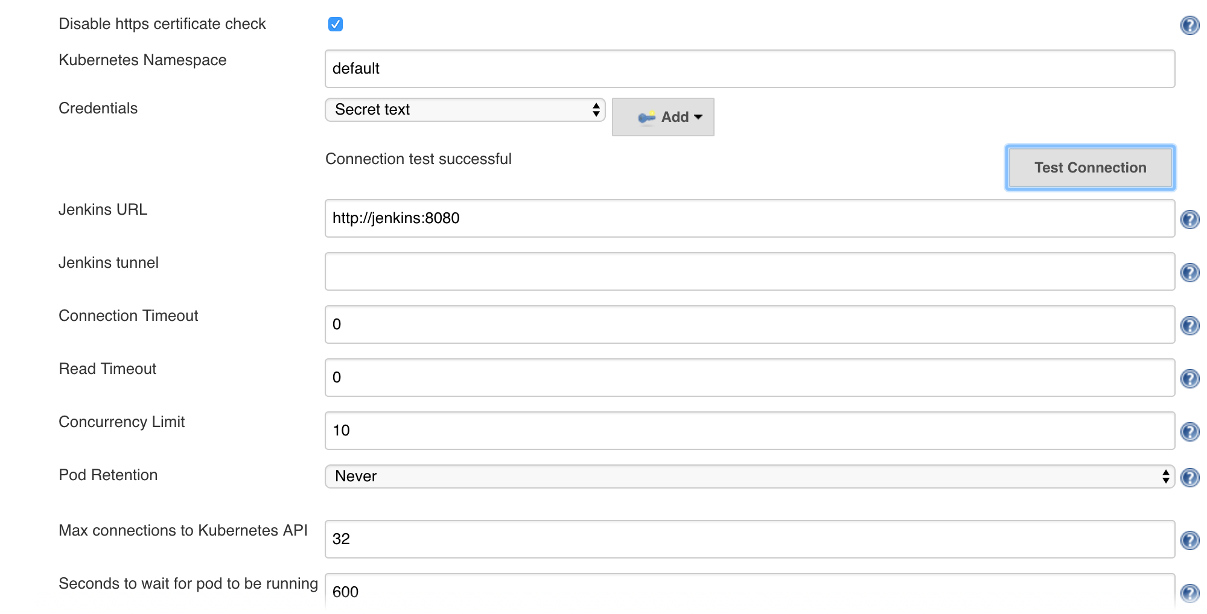Screen dimensions: 1207x614
Task: Open help for Concurrency Limit
Action: [1189, 432]
